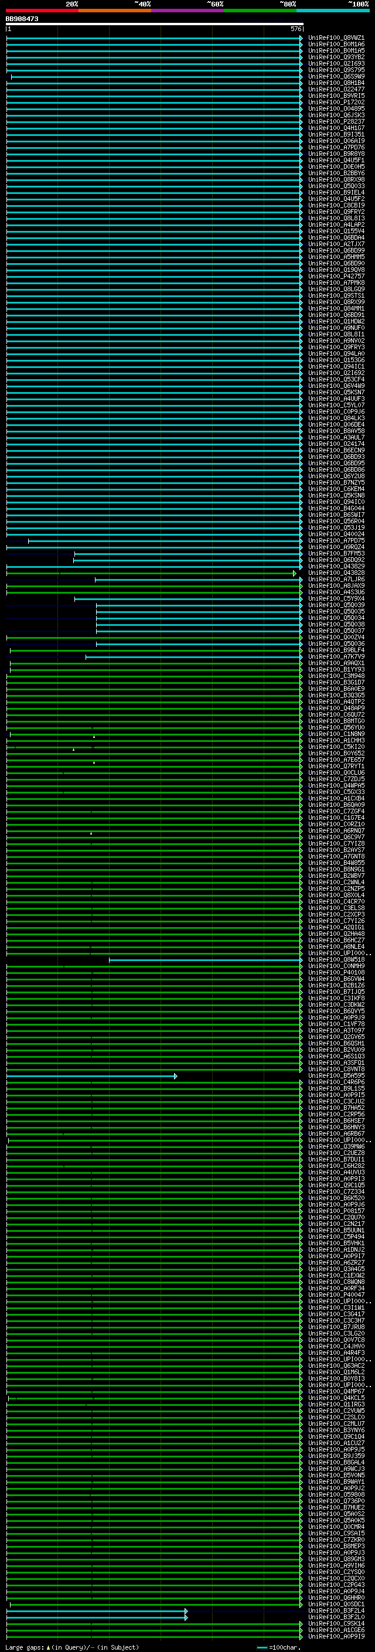Viewport: 375px width, 1652px height.
Task: Select hit label UniRef100_P42757
Action: [x=336, y=277]
